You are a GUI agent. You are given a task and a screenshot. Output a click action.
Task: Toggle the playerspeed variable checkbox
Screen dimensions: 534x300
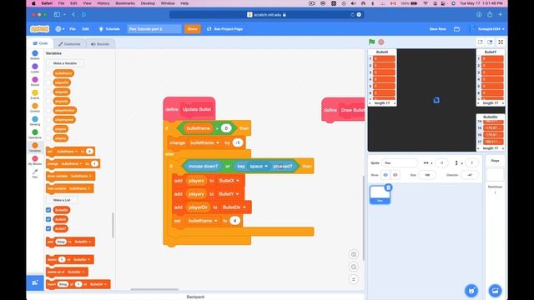tap(48, 120)
